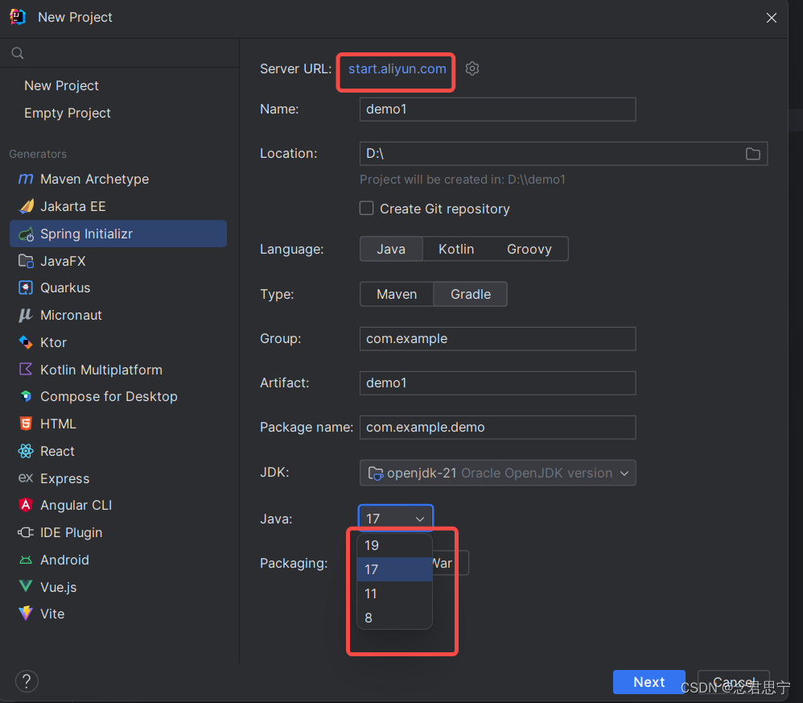Click the Angular CLI logo icon
The height and width of the screenshot is (703, 803).
[26, 505]
